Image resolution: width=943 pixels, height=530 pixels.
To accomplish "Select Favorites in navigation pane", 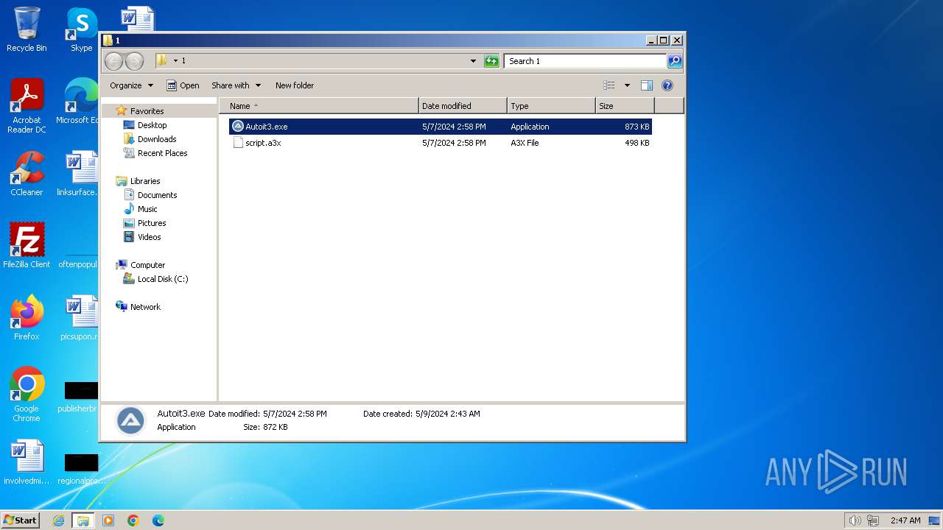I will point(147,111).
